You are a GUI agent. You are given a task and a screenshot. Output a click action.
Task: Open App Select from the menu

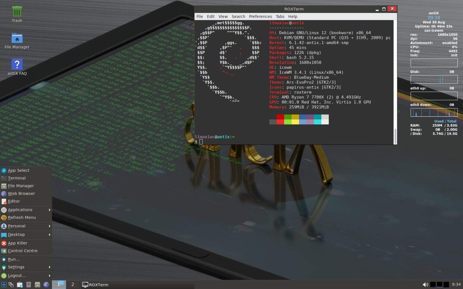click(19, 170)
